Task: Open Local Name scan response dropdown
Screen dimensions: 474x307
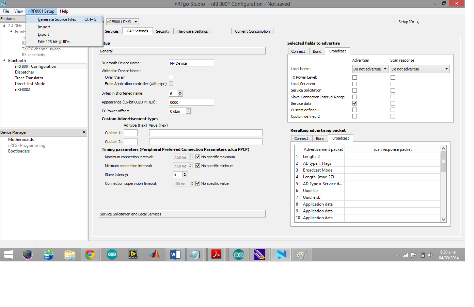Action: (420, 69)
